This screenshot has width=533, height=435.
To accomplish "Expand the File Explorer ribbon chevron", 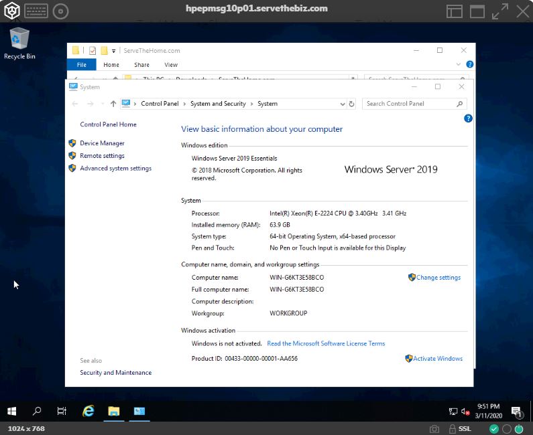I will [x=459, y=65].
